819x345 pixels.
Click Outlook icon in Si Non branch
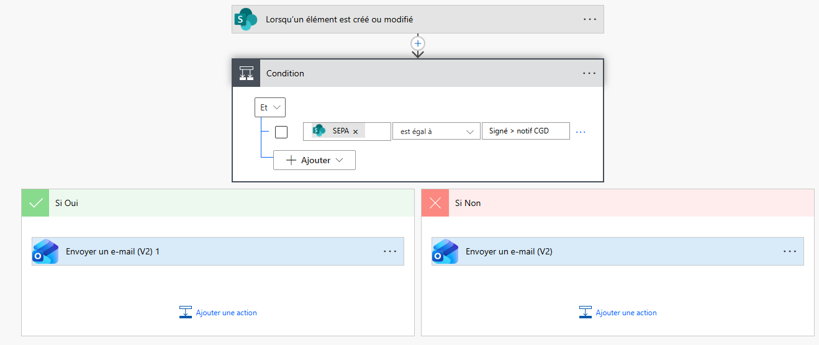(445, 251)
